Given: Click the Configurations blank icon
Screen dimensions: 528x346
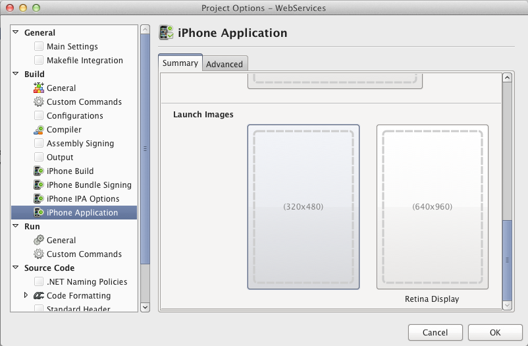Looking at the screenshot, I should (x=39, y=115).
